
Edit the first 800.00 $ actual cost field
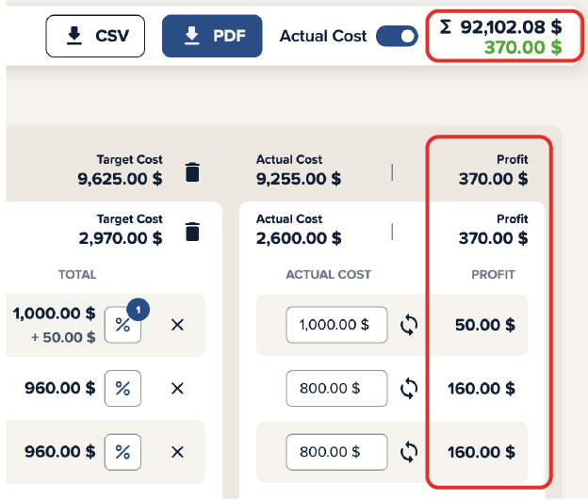336,388
